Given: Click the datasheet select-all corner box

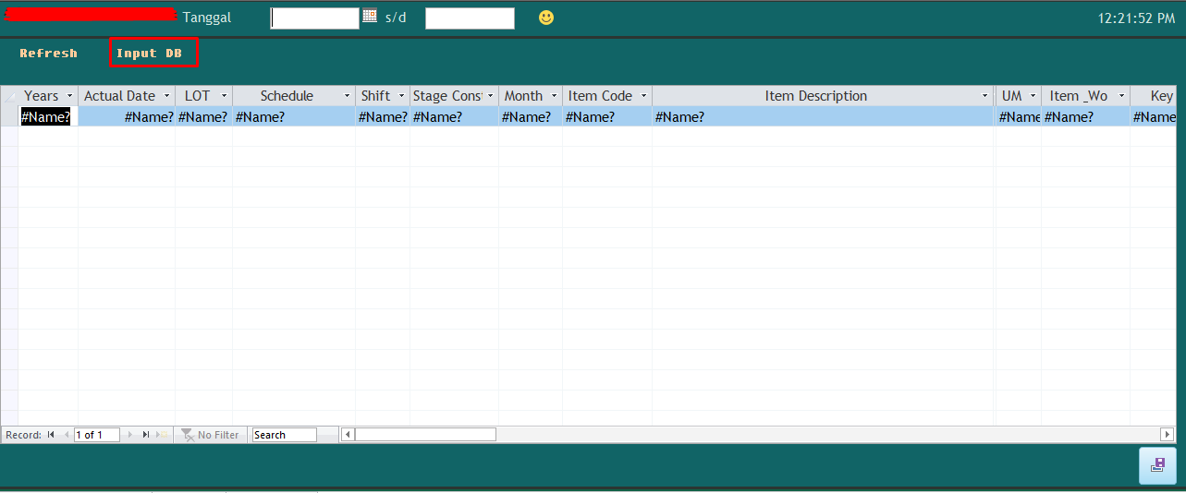Looking at the screenshot, I should pos(9,96).
